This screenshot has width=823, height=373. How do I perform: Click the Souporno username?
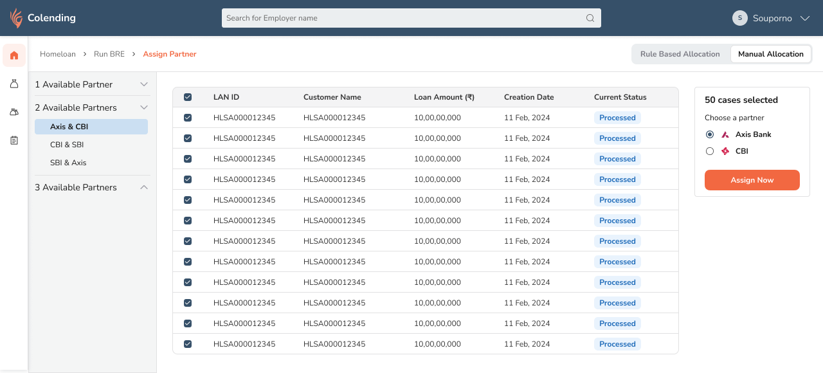click(772, 18)
